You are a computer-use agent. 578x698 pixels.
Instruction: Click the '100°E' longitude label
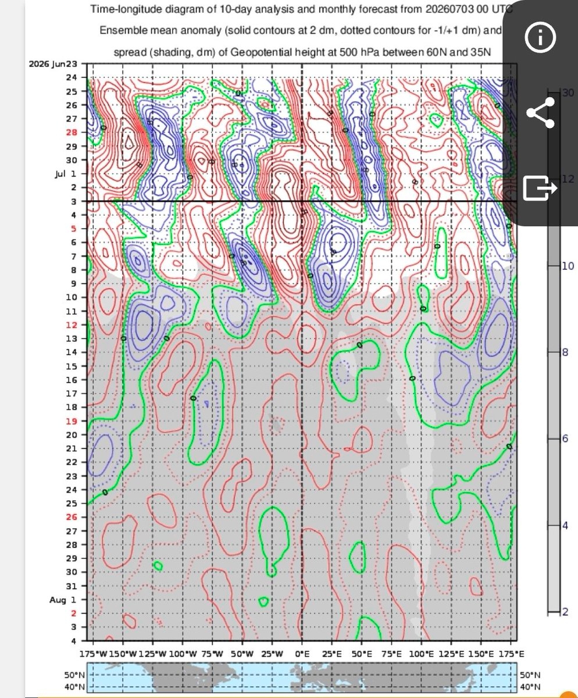coord(421,653)
